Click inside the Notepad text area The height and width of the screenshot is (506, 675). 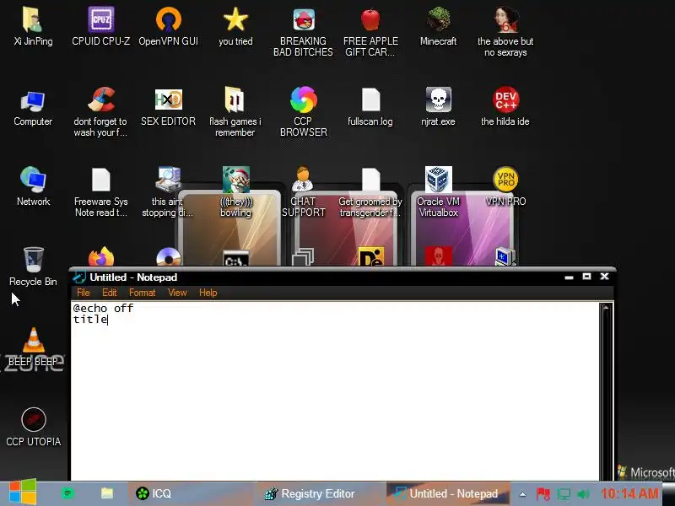pyautogui.click(x=335, y=390)
